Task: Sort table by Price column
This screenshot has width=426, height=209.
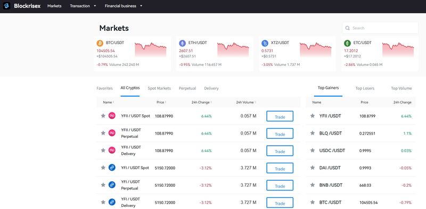Action: tap(161, 102)
